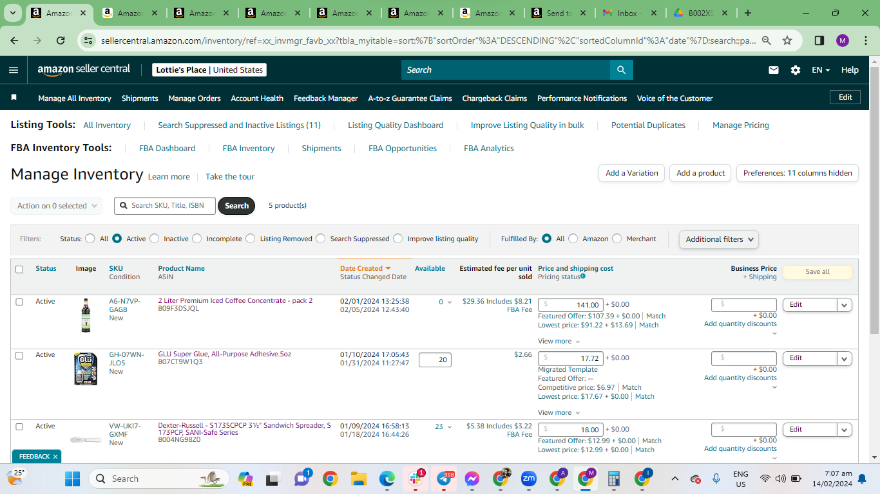Viewport: 880px width, 494px height.
Task: Select all products with the header checkbox
Action: coord(19,270)
